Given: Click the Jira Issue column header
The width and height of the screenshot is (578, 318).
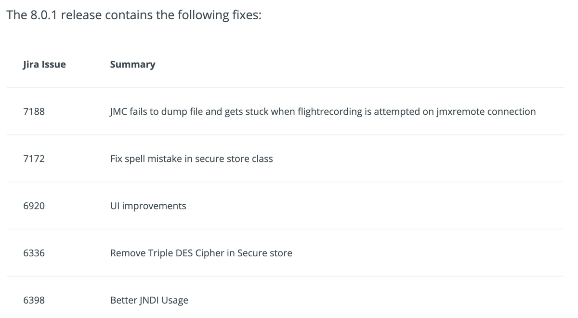Looking at the screenshot, I should pos(44,64).
